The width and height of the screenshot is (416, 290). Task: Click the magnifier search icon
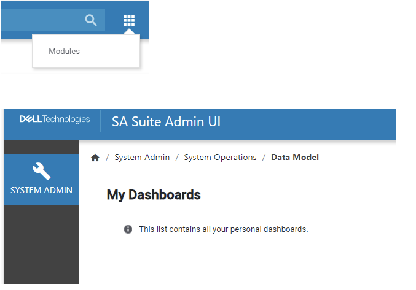coord(91,20)
